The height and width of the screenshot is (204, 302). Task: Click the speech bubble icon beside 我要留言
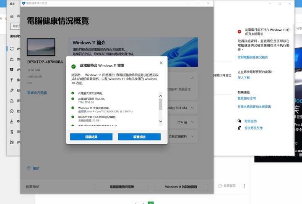pos(220,186)
